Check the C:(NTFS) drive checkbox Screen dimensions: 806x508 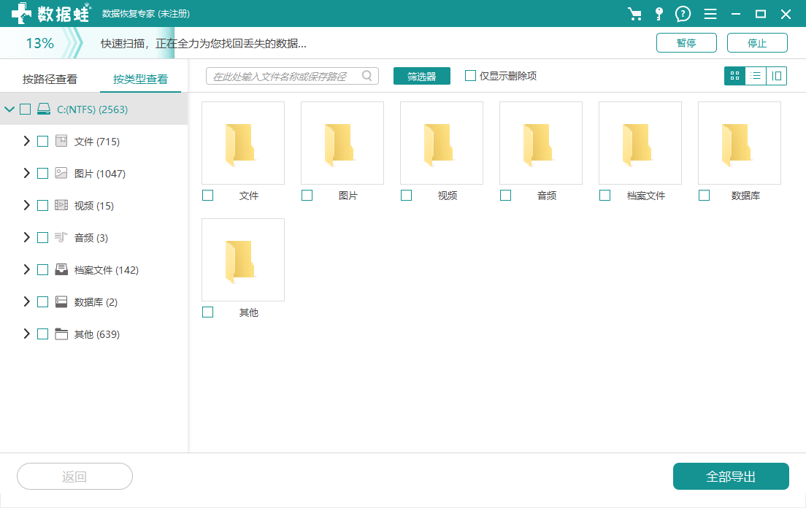click(25, 109)
